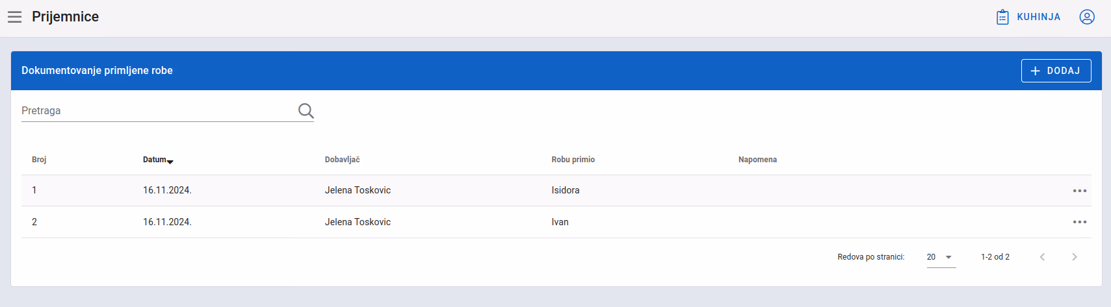
Task: Open the hamburger navigation menu
Action: [x=14, y=17]
